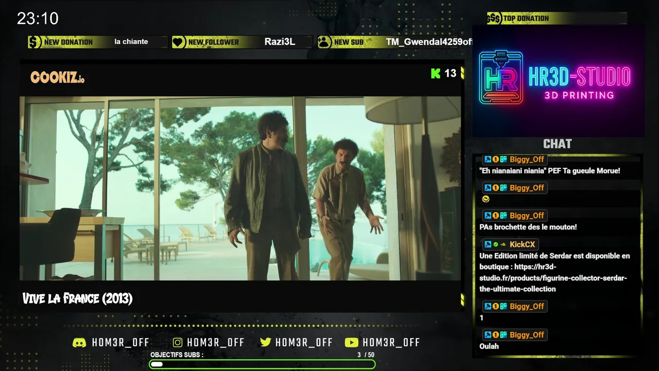659x371 pixels.
Task: Click the neon HR printer logo icon
Action: pos(501,78)
